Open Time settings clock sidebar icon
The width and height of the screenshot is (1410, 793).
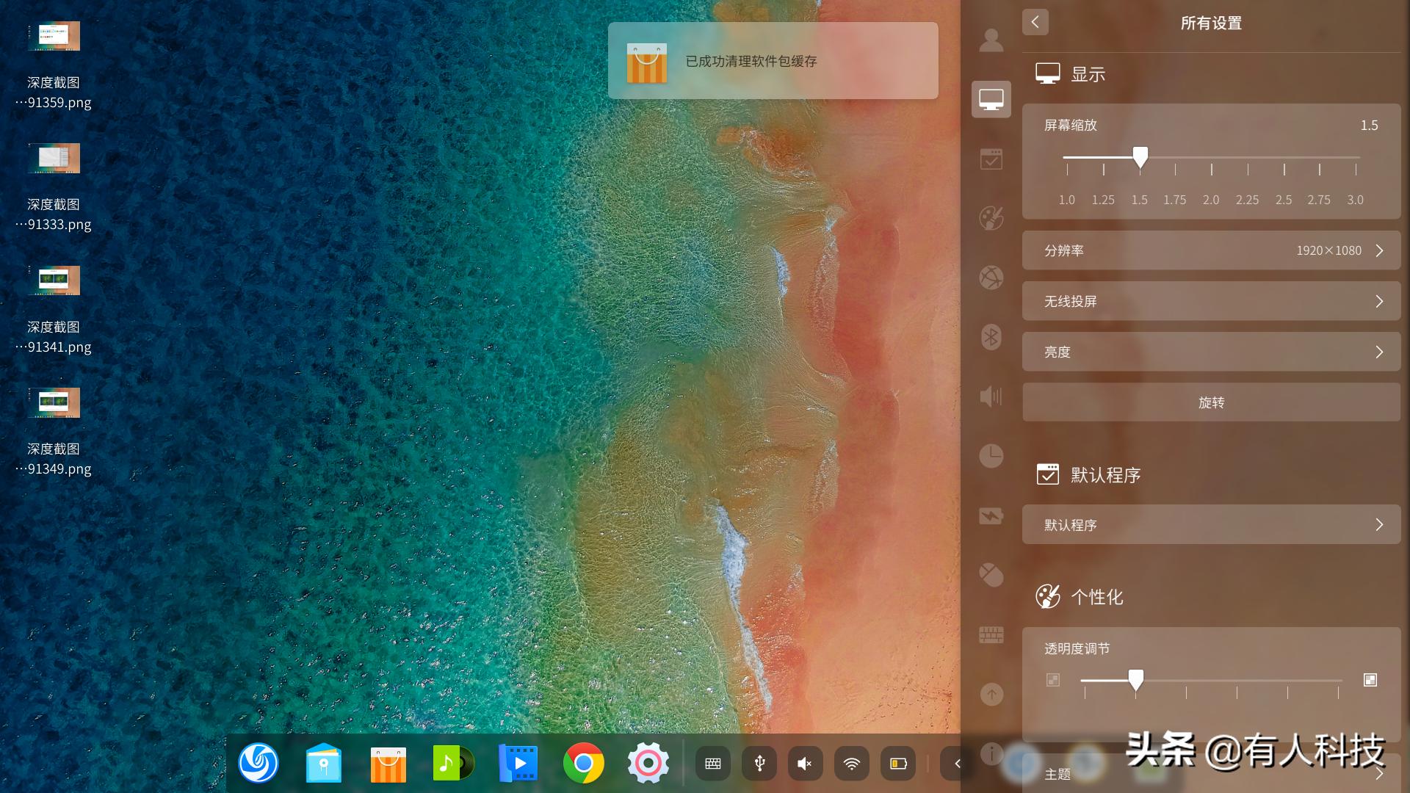[x=991, y=456]
